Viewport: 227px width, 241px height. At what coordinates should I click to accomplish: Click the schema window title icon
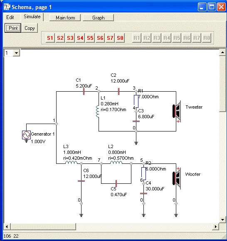[x=7, y=7]
